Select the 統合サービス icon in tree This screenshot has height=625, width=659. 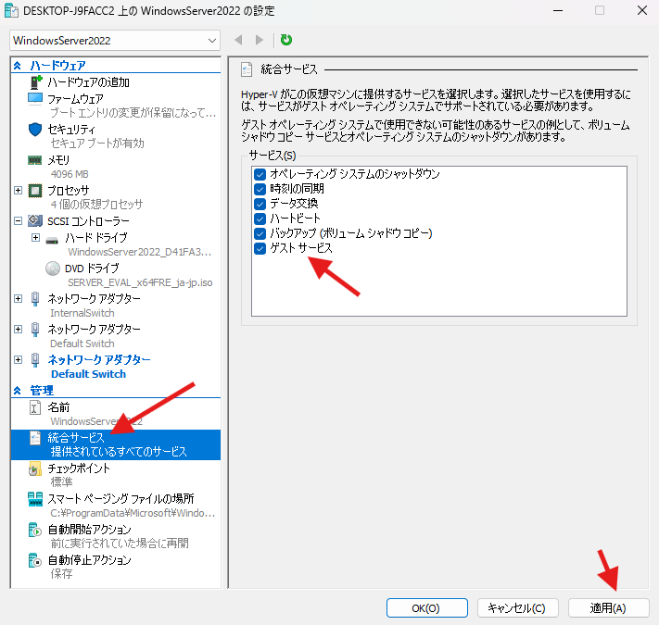35,438
